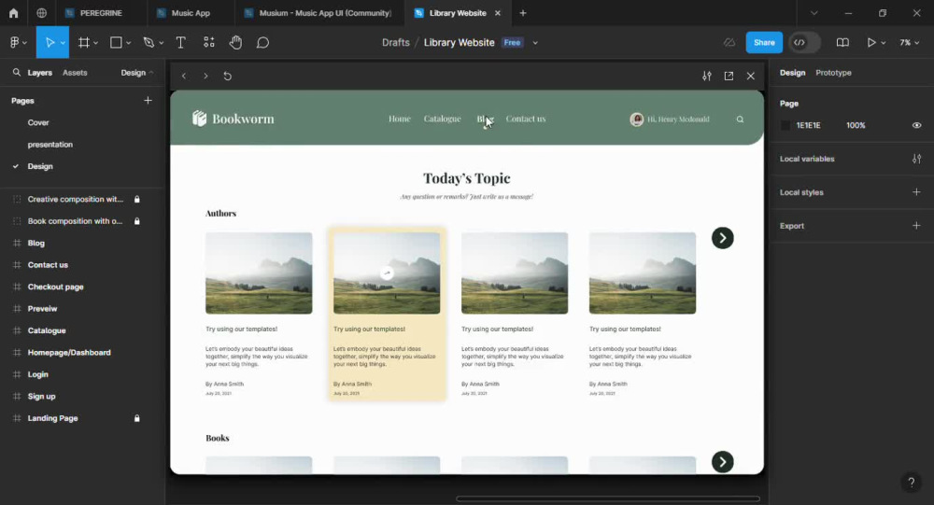The width and height of the screenshot is (934, 505).
Task: Select the Comment tool
Action: (262, 42)
